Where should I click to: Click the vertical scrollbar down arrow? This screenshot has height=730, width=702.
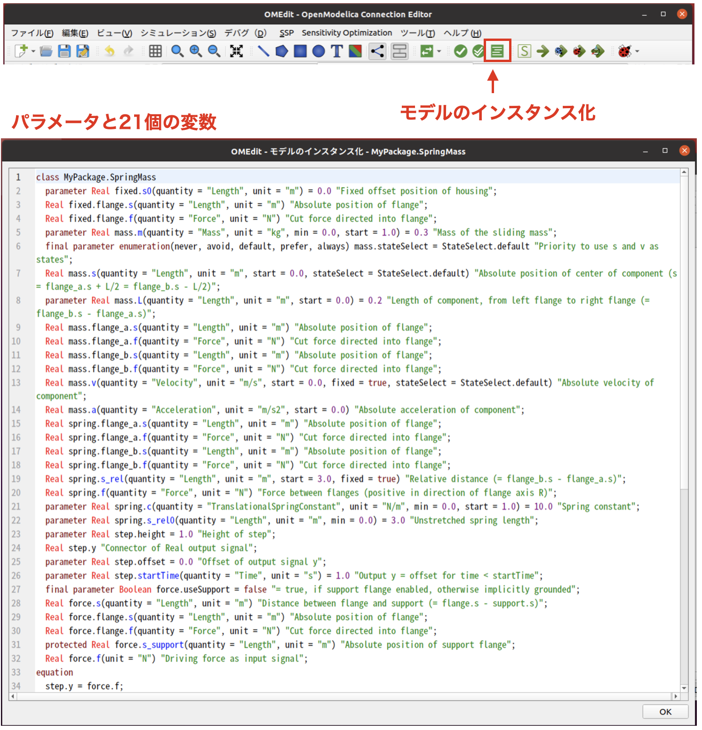click(684, 688)
